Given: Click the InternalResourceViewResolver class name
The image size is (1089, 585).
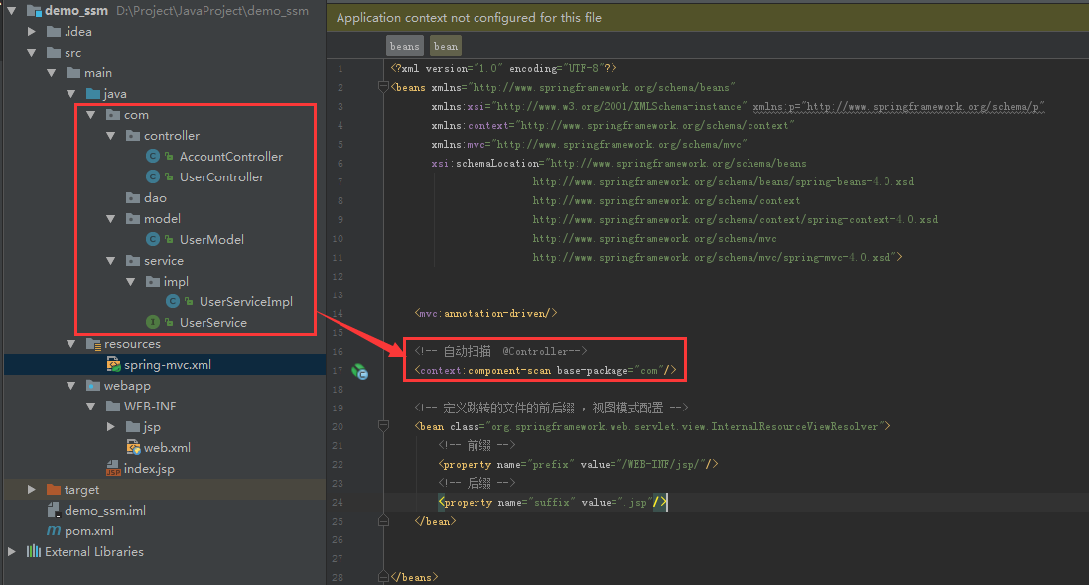Looking at the screenshot, I should pyautogui.click(x=794, y=426).
